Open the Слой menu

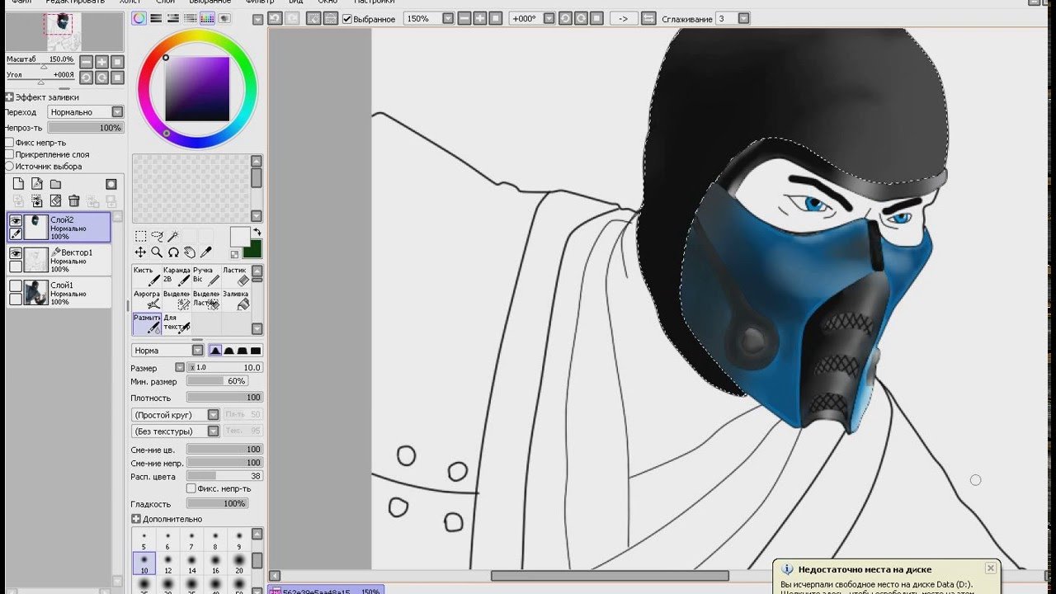pyautogui.click(x=165, y=2)
